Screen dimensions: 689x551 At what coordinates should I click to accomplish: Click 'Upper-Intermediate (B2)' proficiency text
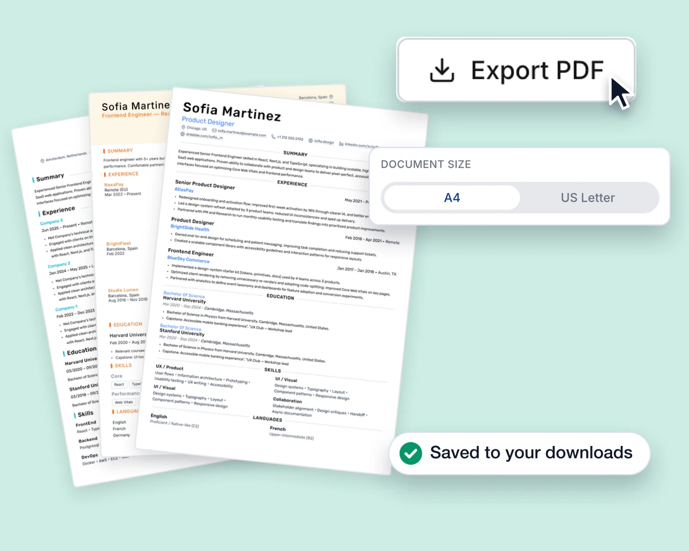pyautogui.click(x=291, y=436)
